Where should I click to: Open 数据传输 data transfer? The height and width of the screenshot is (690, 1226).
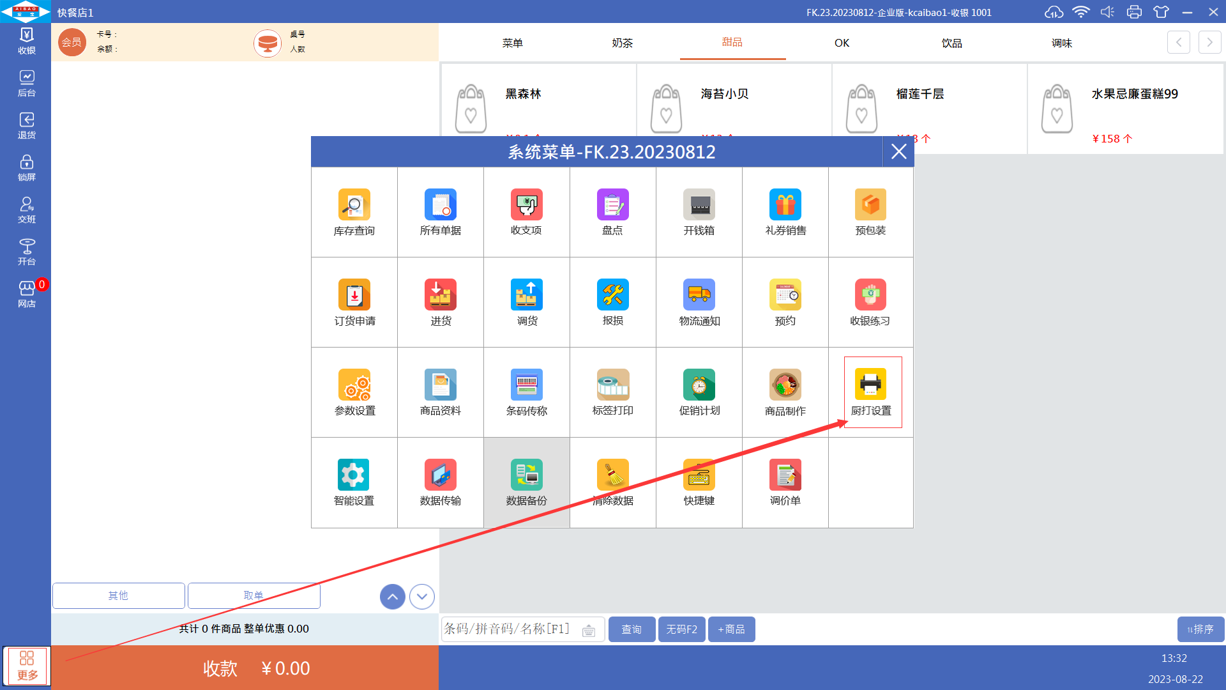tap(441, 482)
